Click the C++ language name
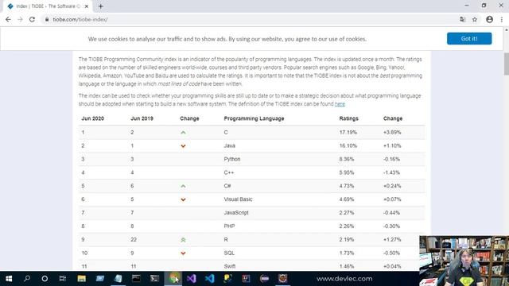509x286 pixels. [229, 172]
